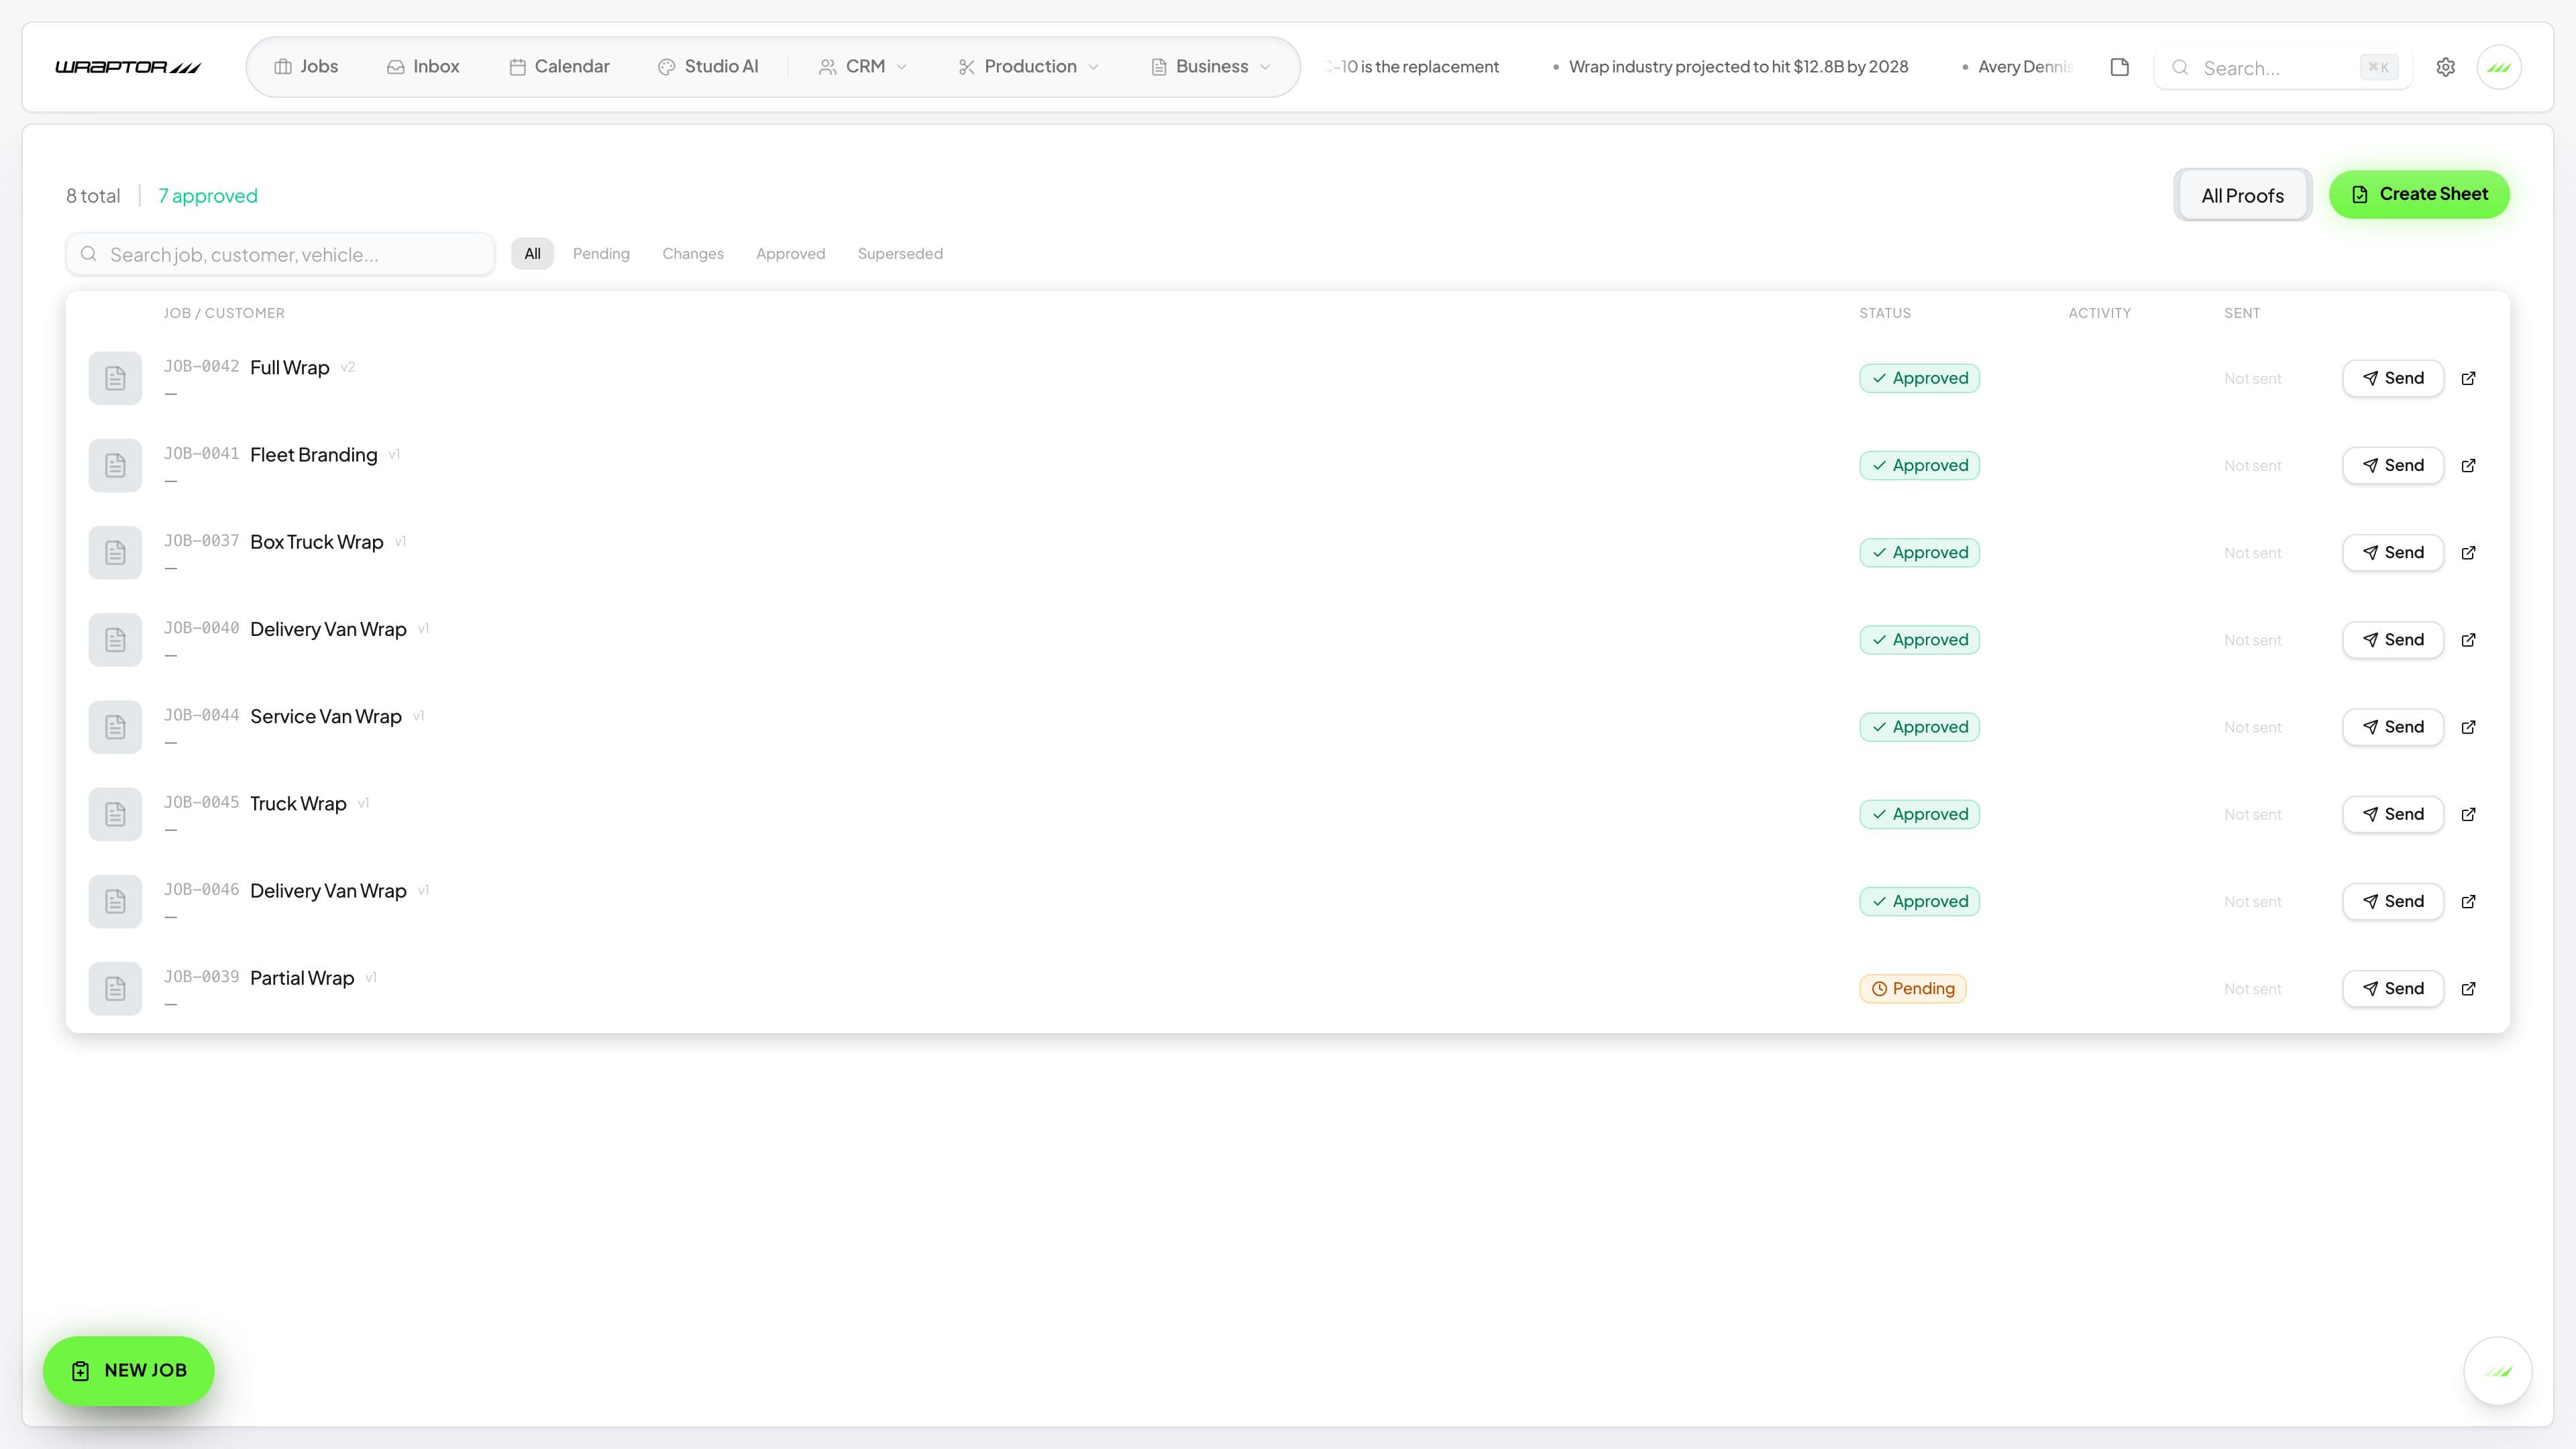The height and width of the screenshot is (1449, 2576).
Task: Open JOB-0046 proof in new window
Action: pyautogui.click(x=2468, y=901)
